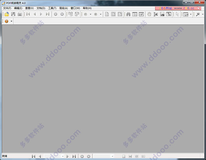Select the fit width view icon
This screenshot has width=206, height=160.
coord(120,14)
